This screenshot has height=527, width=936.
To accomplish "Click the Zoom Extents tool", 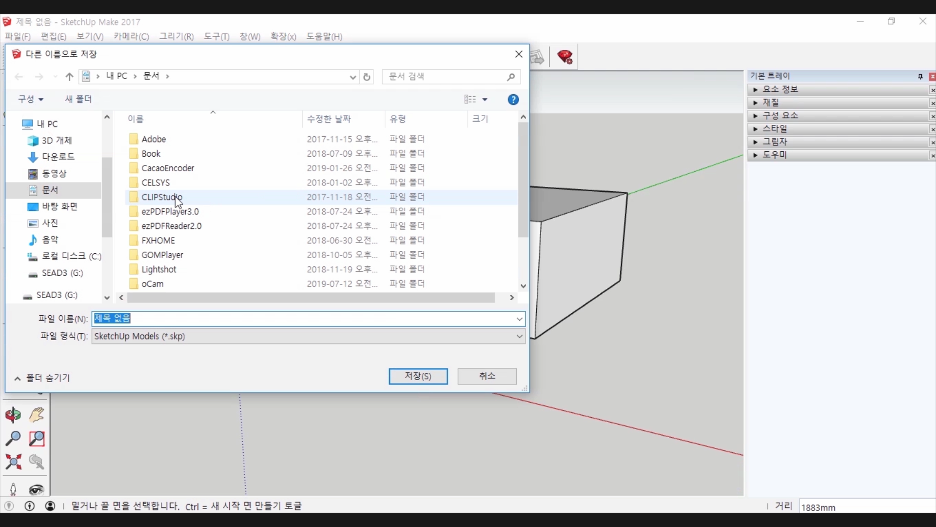I will [13, 462].
